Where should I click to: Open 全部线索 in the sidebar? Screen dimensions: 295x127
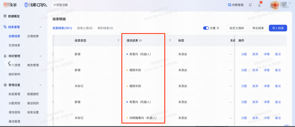click(14, 36)
